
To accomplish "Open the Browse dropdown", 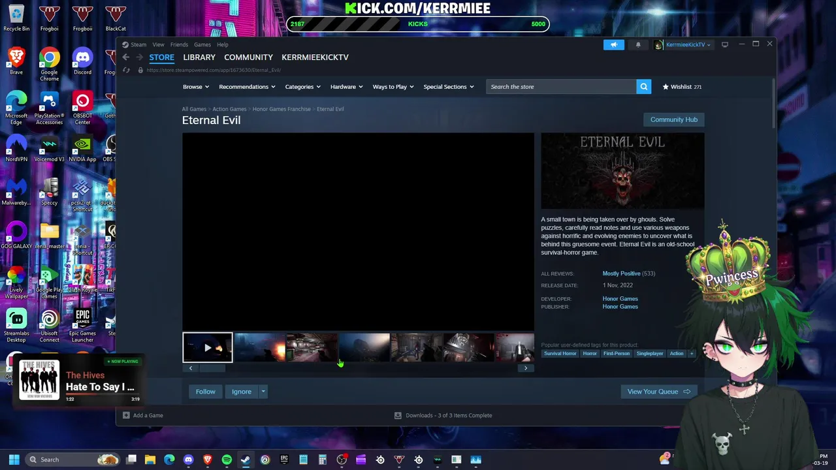I will [x=195, y=87].
